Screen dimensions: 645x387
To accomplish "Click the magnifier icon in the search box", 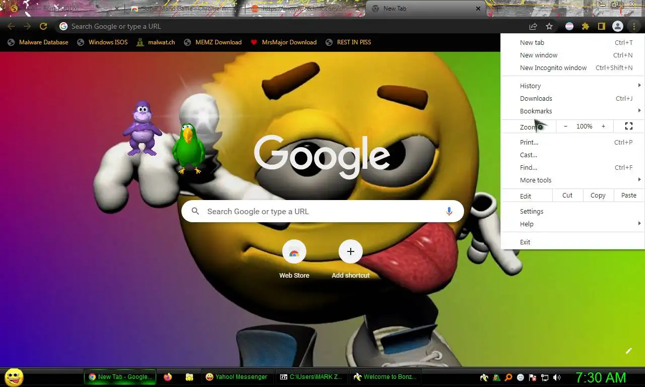I will pos(196,212).
